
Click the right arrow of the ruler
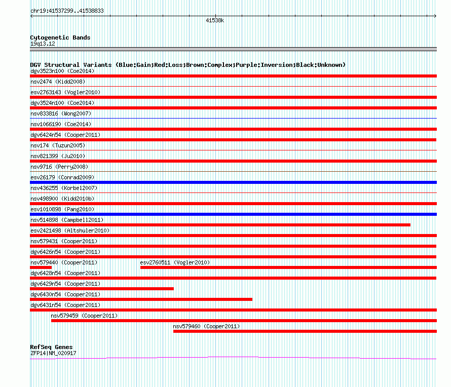(x=435, y=16)
